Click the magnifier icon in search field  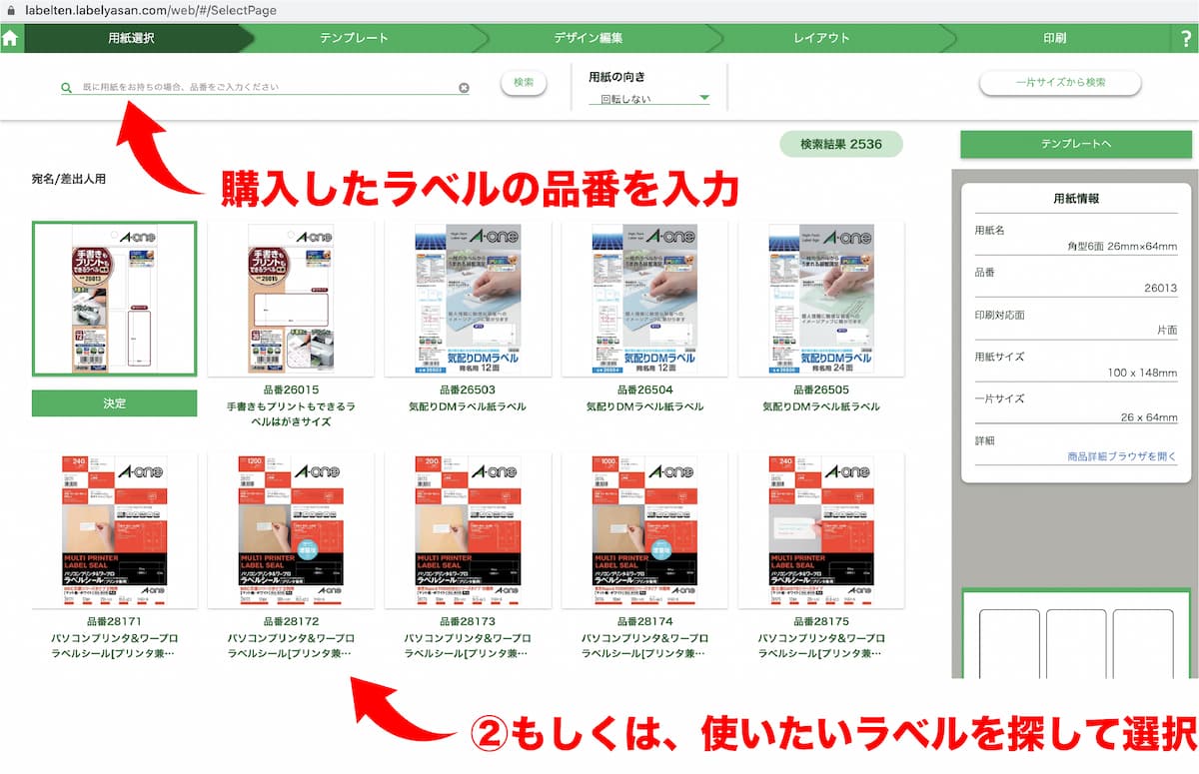coord(66,88)
